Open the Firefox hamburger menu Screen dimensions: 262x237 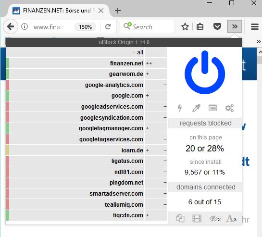click(255, 27)
